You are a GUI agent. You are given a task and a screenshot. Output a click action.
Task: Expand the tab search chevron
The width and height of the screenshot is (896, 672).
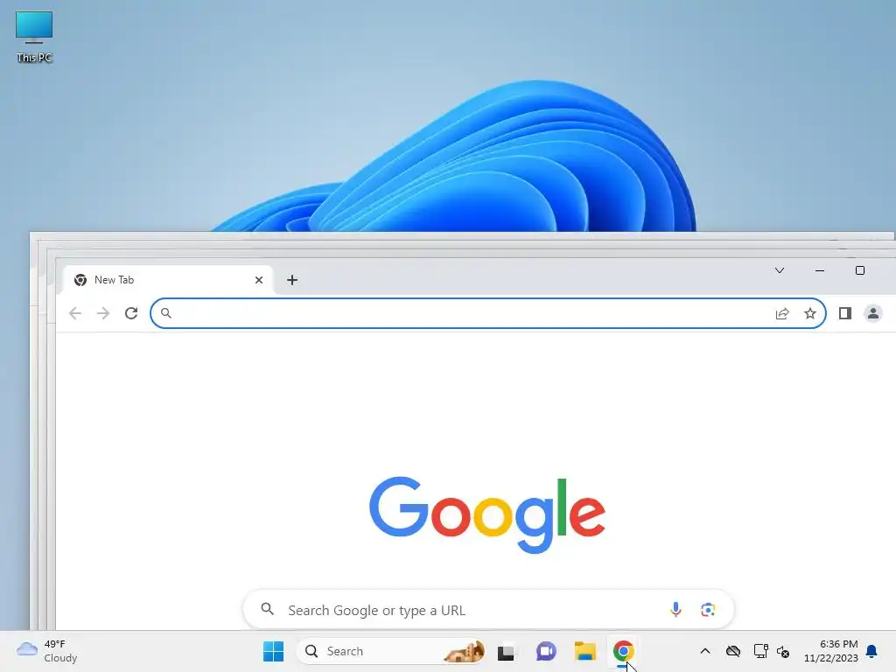click(780, 270)
